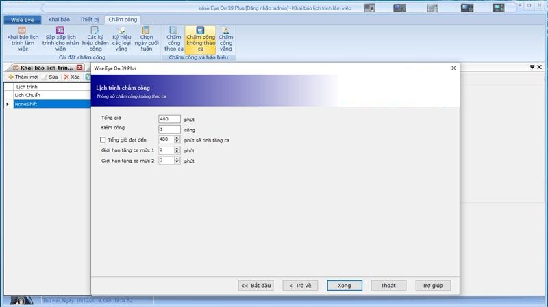Click 'Sắp xếp lịch trình cho nhân viên' icon
548x307 pixels.
[60, 39]
